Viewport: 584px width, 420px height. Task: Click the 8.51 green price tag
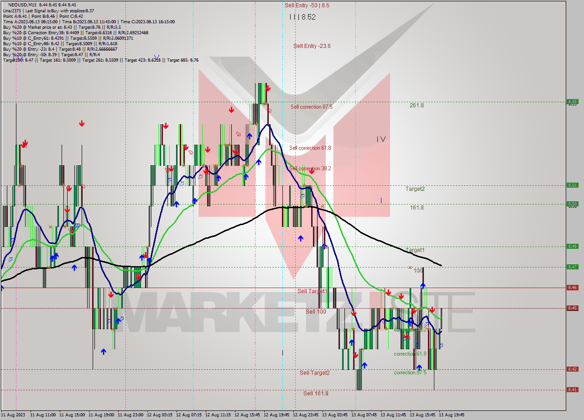(572, 185)
